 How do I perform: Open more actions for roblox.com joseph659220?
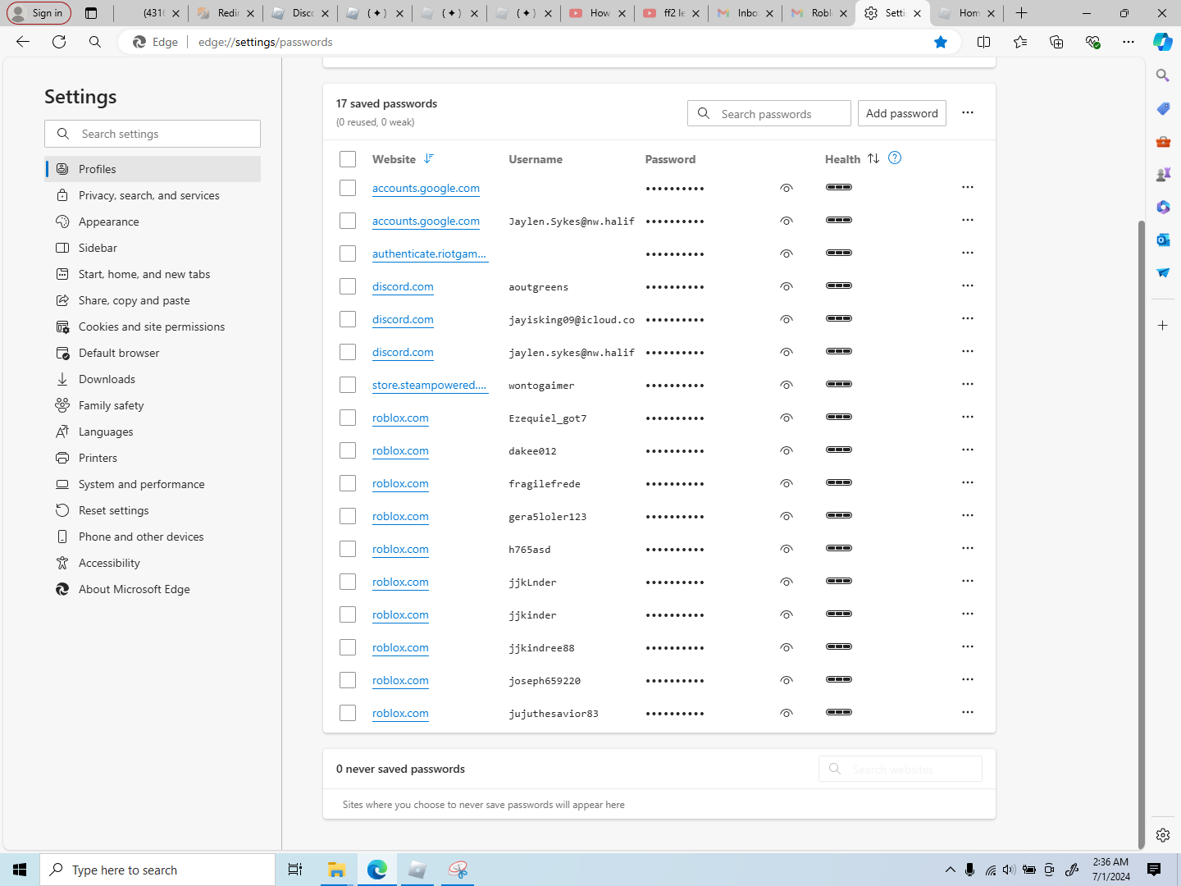point(968,679)
